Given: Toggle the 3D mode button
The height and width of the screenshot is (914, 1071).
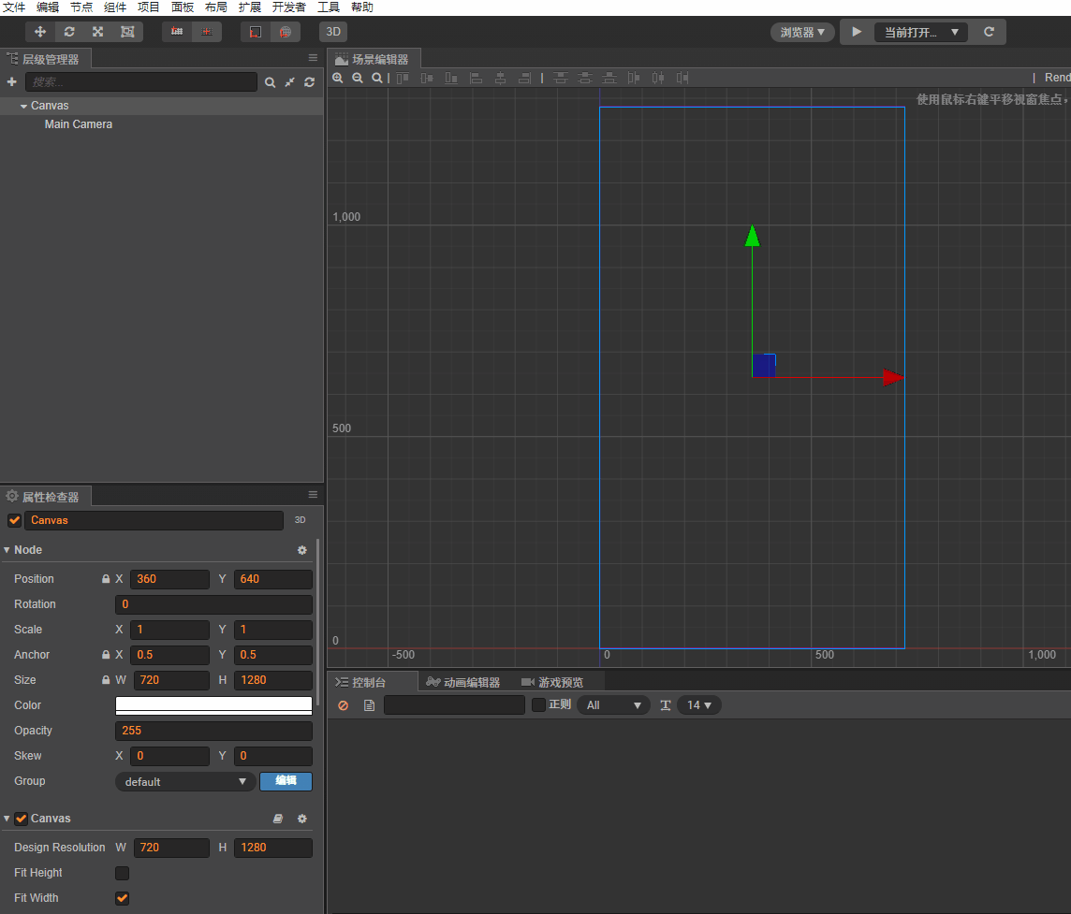Looking at the screenshot, I should tap(333, 32).
